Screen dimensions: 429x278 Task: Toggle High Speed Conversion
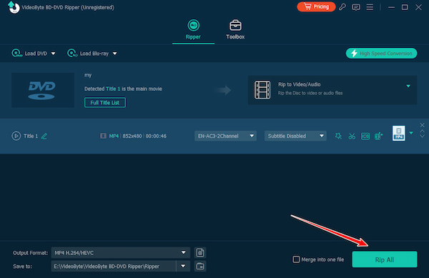click(x=381, y=54)
